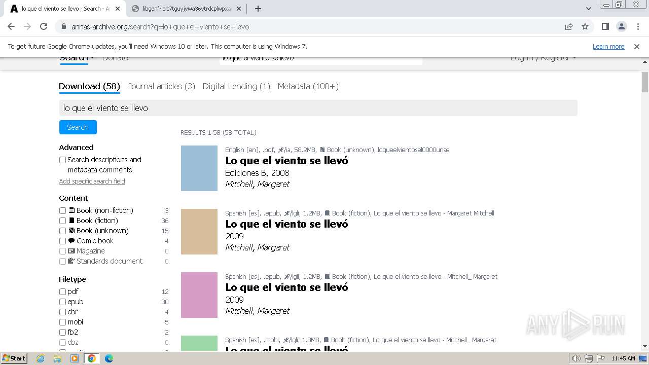Open Learn more link in update bar

click(608, 46)
